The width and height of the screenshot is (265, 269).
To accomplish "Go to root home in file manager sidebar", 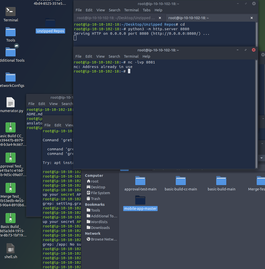I will click(x=93, y=181).
